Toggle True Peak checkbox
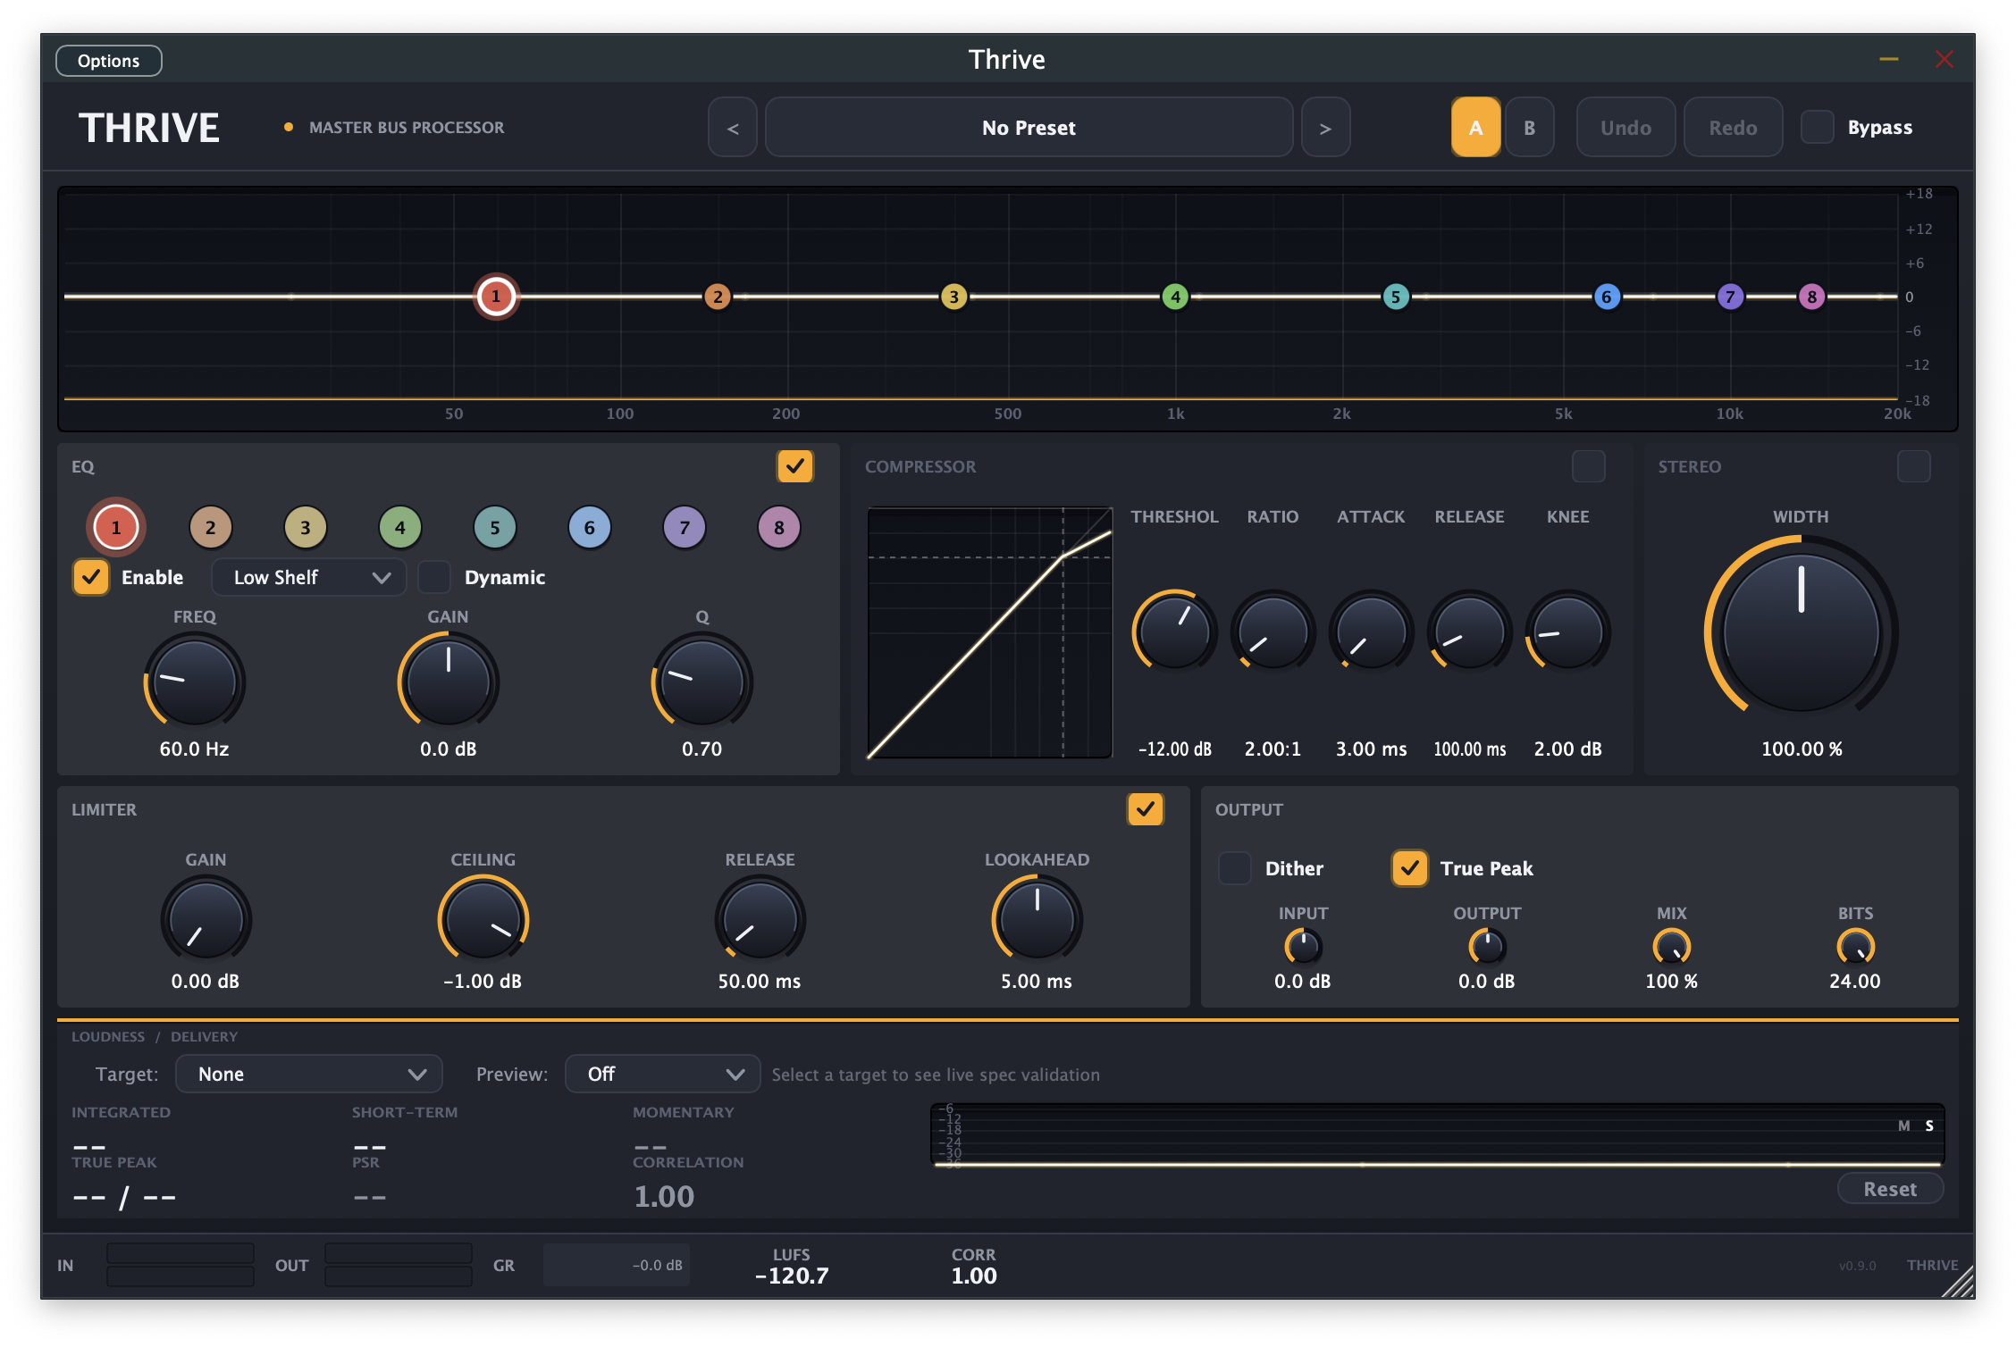The height and width of the screenshot is (1347, 2016). click(x=1409, y=868)
